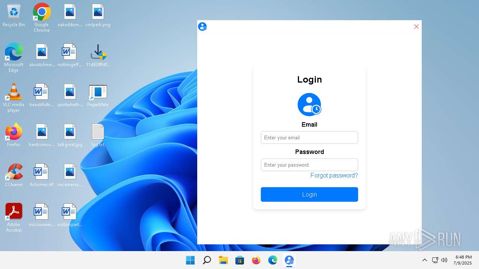Open the PagarMate desktop shortcut
This screenshot has height=269, width=479.
(98, 96)
